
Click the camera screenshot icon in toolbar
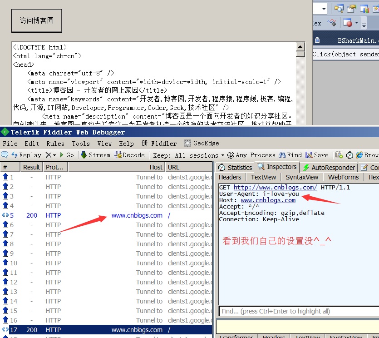point(339,155)
